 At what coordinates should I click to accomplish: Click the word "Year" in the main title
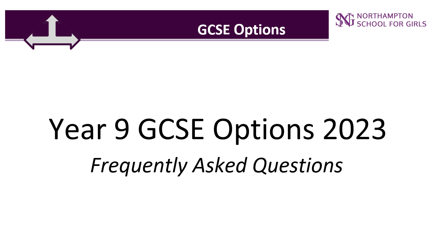click(77, 129)
